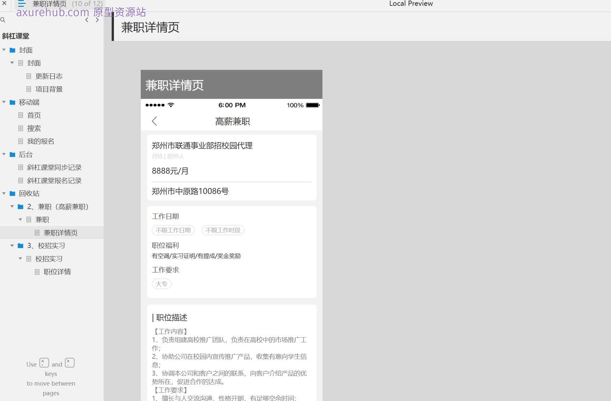The width and height of the screenshot is (611, 401).
Task: Click the page icon beside 职位详情
Action: tap(37, 272)
